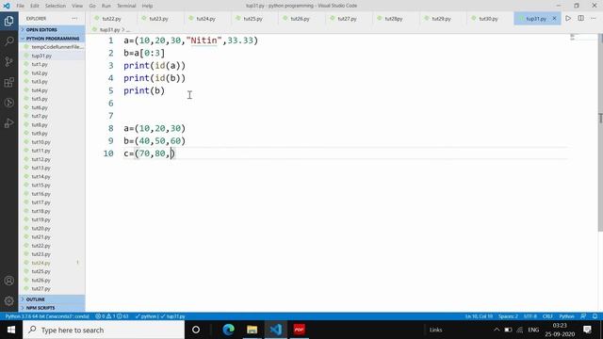Run Python file with the play button

point(568,19)
